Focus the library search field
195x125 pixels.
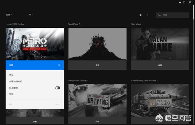(173, 15)
